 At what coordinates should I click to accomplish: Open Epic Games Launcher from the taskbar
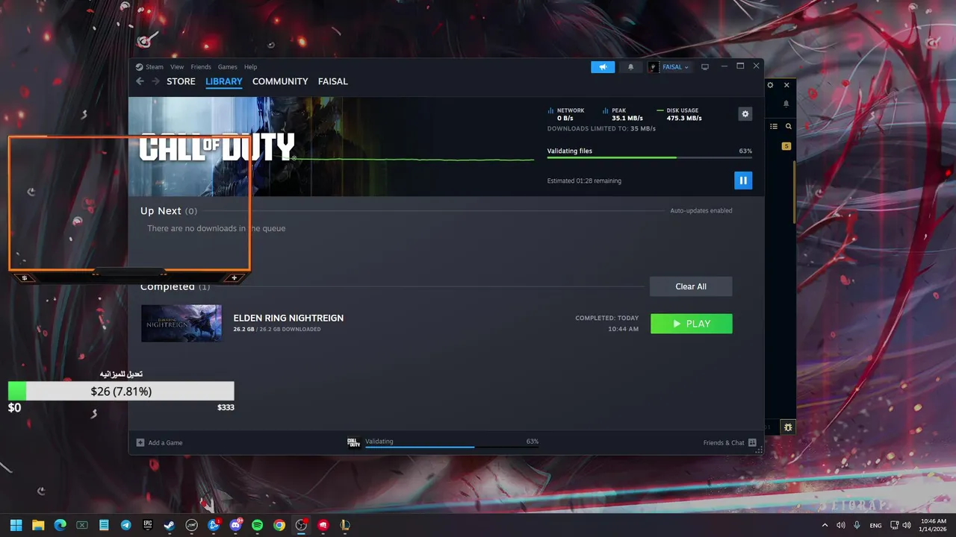pyautogui.click(x=148, y=525)
